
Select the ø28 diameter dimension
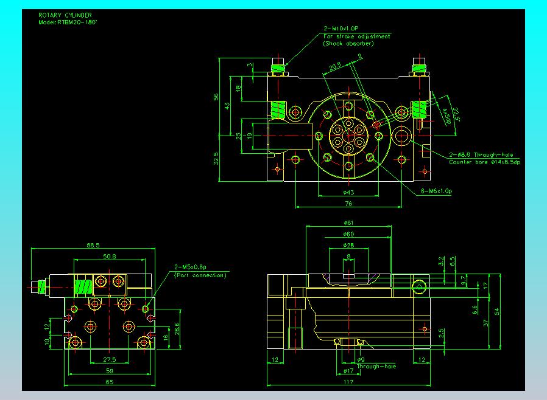pyautogui.click(x=348, y=246)
